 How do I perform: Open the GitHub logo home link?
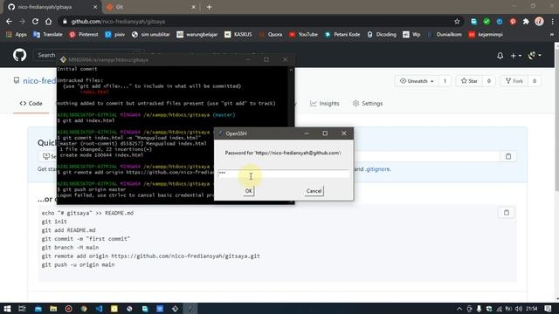tap(19, 55)
